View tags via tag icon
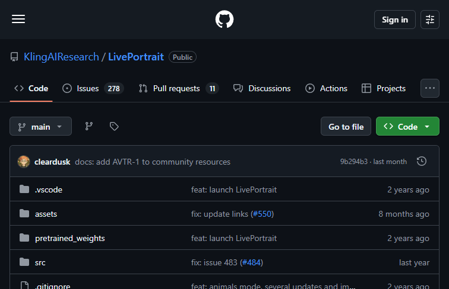The image size is (449, 289). click(x=114, y=126)
